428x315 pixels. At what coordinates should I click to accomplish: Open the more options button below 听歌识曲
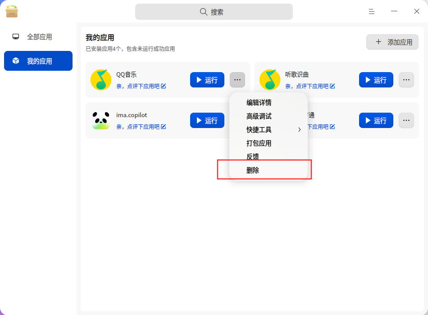[406, 120]
